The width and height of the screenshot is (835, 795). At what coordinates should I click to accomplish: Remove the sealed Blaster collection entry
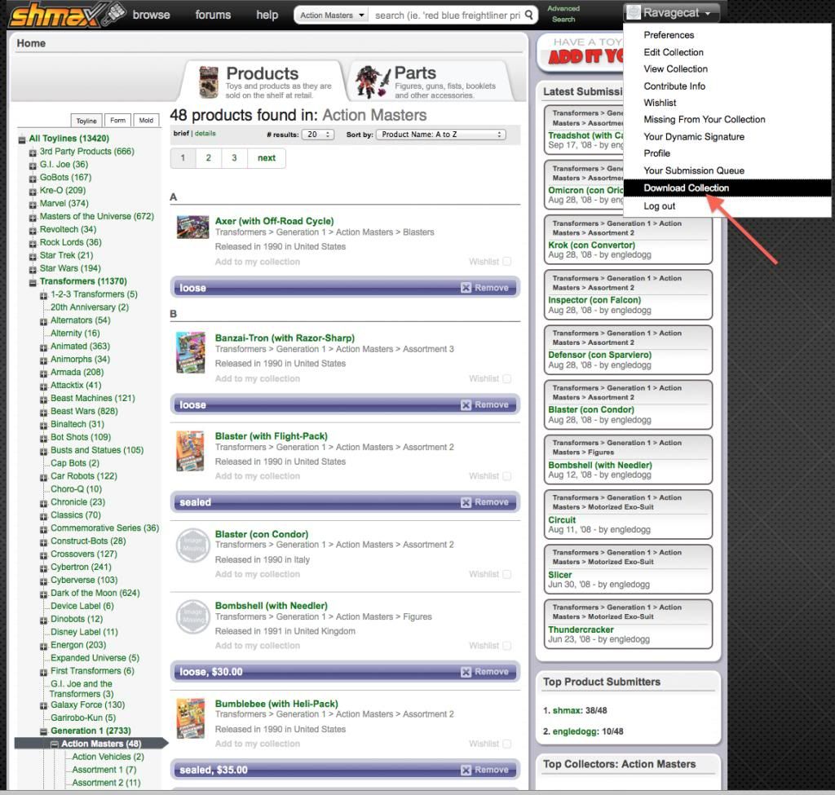tap(484, 502)
